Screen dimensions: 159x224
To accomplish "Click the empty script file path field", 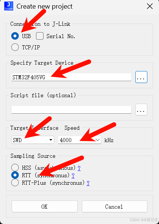I will pyautogui.click(x=71, y=110).
